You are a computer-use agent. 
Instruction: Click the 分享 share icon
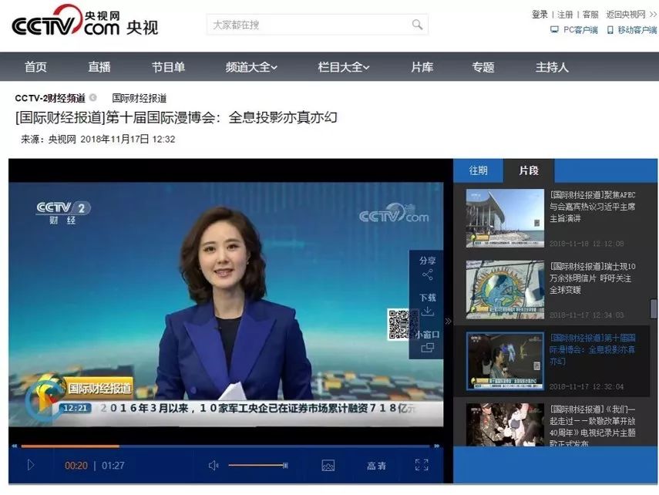(428, 275)
